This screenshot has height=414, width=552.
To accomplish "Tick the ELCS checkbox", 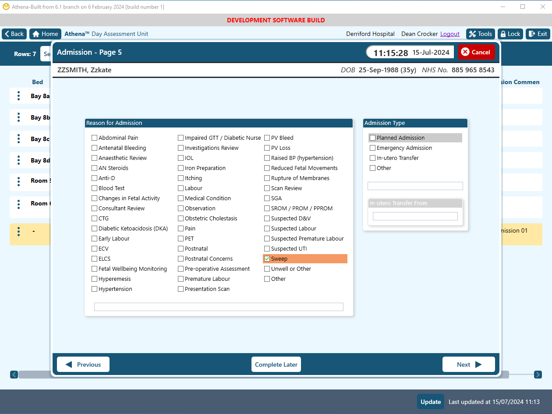I will [94, 258].
